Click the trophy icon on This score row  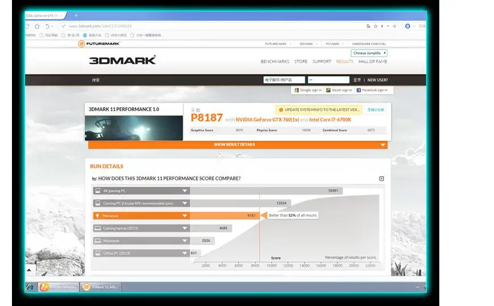tap(97, 216)
